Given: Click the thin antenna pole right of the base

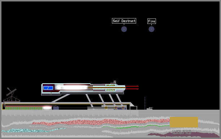Looking at the screenshot, I should pyautogui.click(x=145, y=103).
